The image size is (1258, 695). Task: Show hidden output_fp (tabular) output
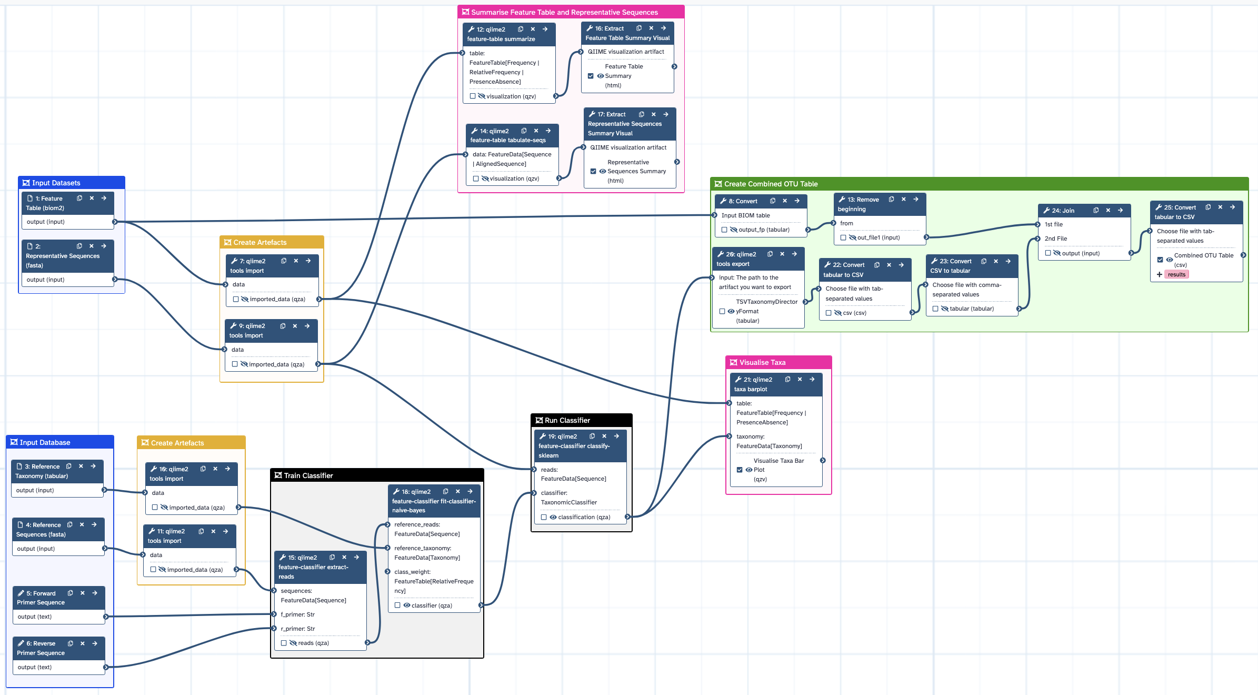(x=733, y=230)
